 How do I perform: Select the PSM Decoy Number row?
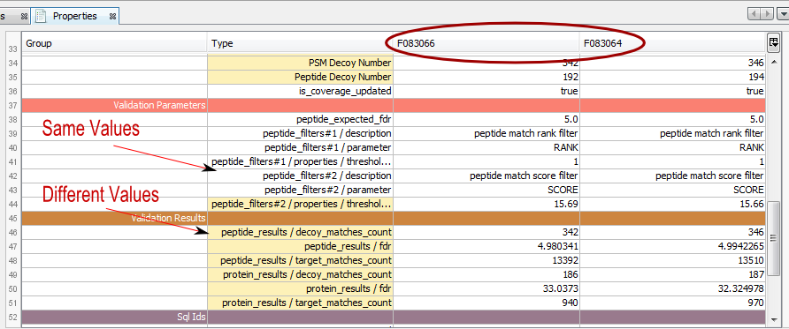pyautogui.click(x=394, y=63)
